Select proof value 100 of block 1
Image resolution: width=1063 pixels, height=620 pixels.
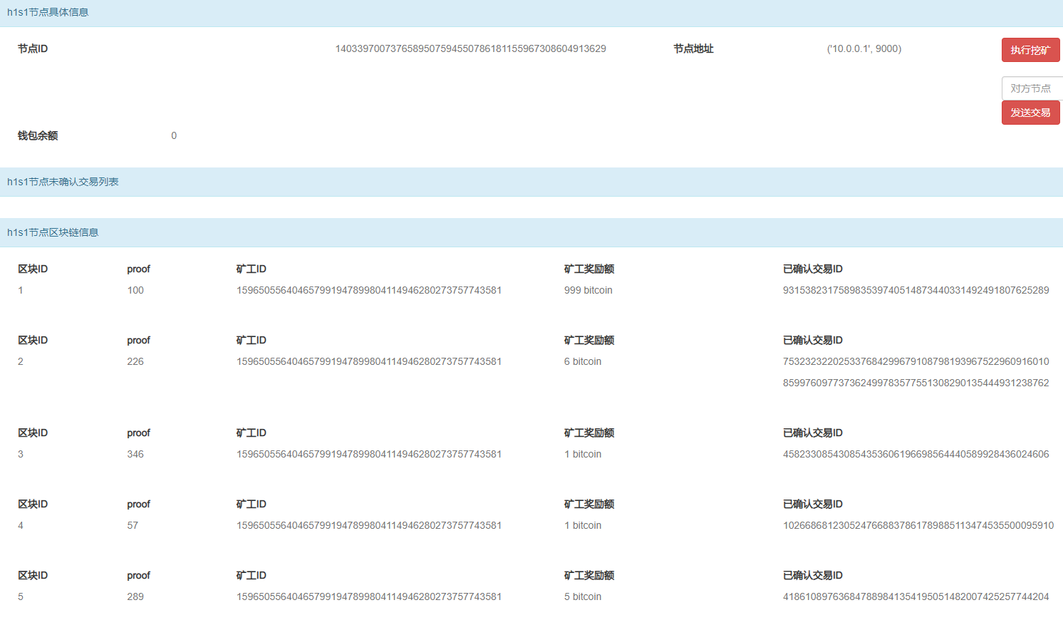point(135,290)
